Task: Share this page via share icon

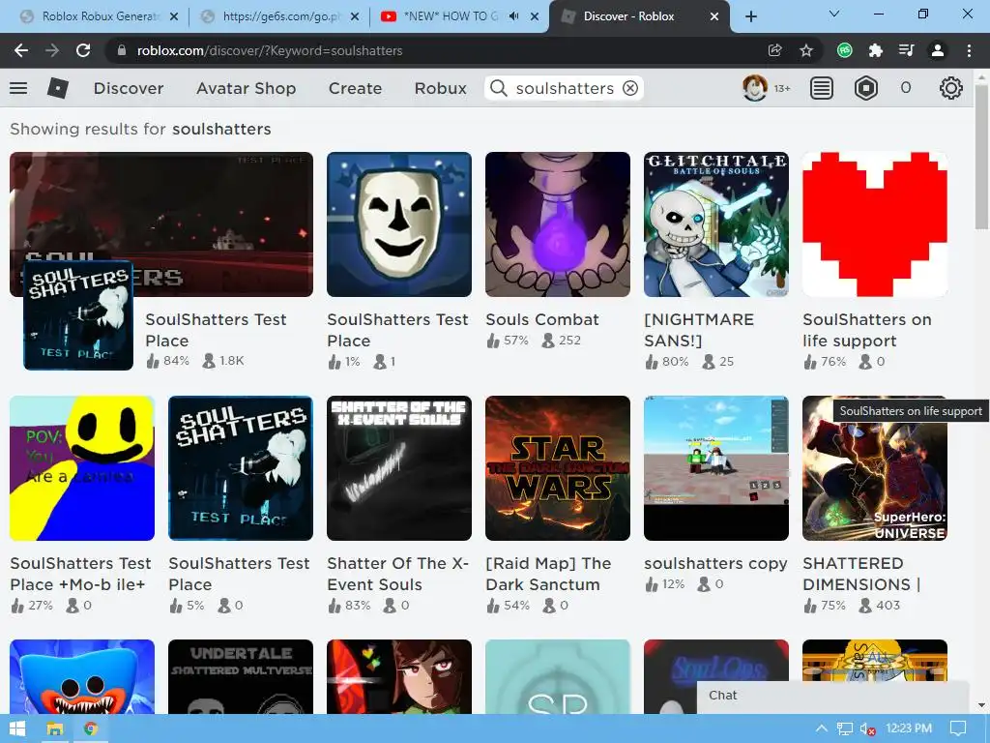Action: 774,50
